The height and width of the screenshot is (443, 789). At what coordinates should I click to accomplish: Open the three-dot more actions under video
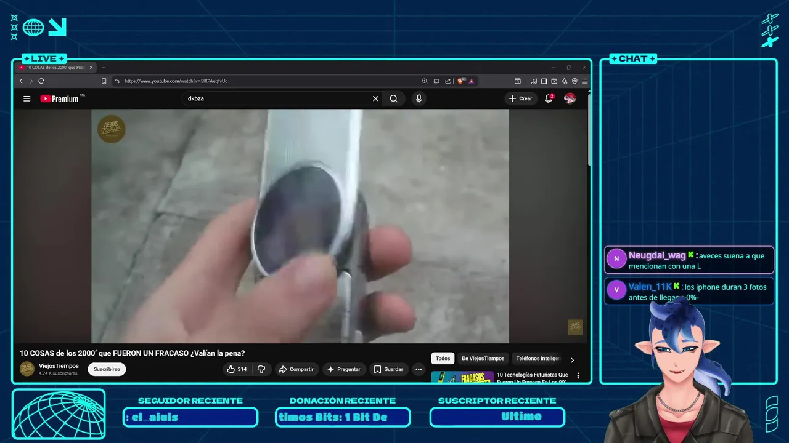[x=419, y=369]
